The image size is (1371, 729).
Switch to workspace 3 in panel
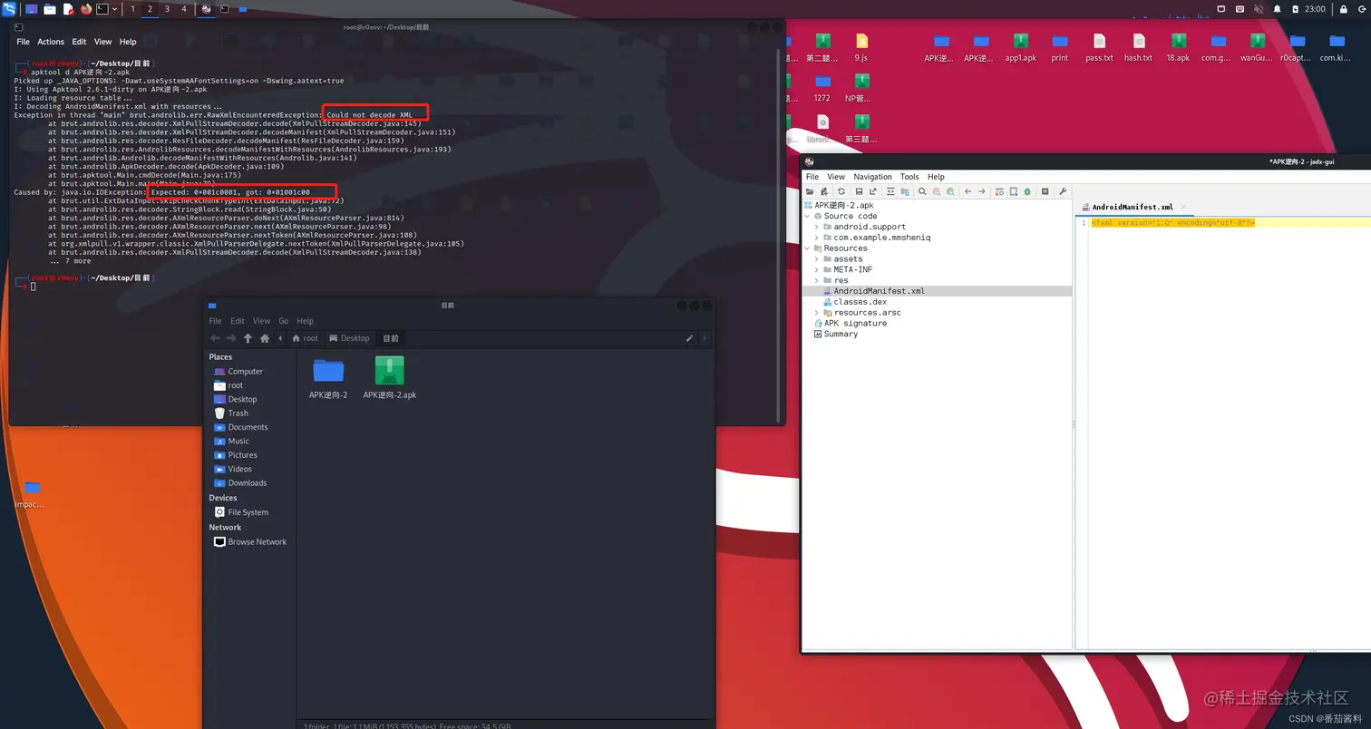(167, 9)
